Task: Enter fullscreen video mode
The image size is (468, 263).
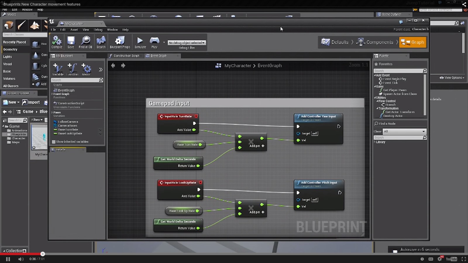Action: 464,259
